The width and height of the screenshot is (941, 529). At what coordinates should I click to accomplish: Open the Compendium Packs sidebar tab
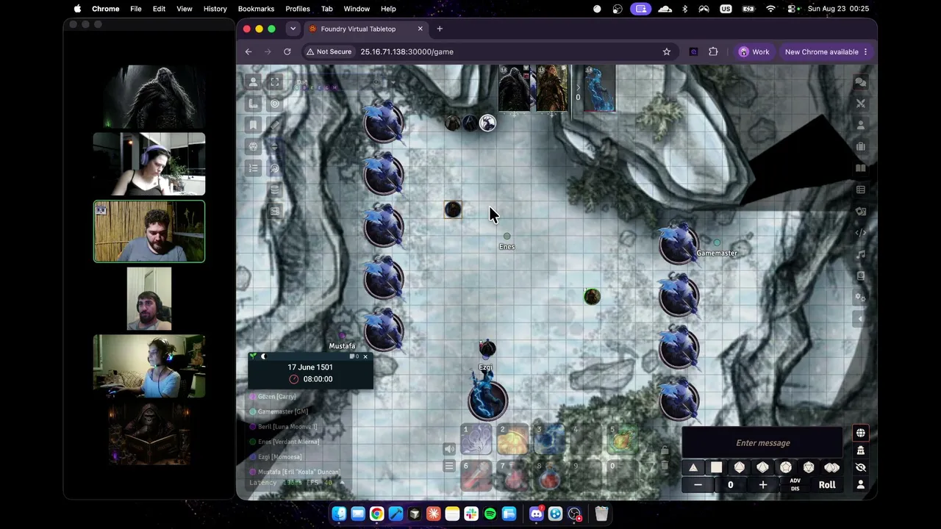(861, 276)
